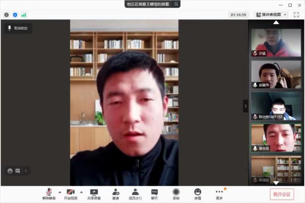Image resolution: width=305 pixels, height=203 pixels.
Task: Click the red 离开会议 leave button
Action: [x=282, y=194]
